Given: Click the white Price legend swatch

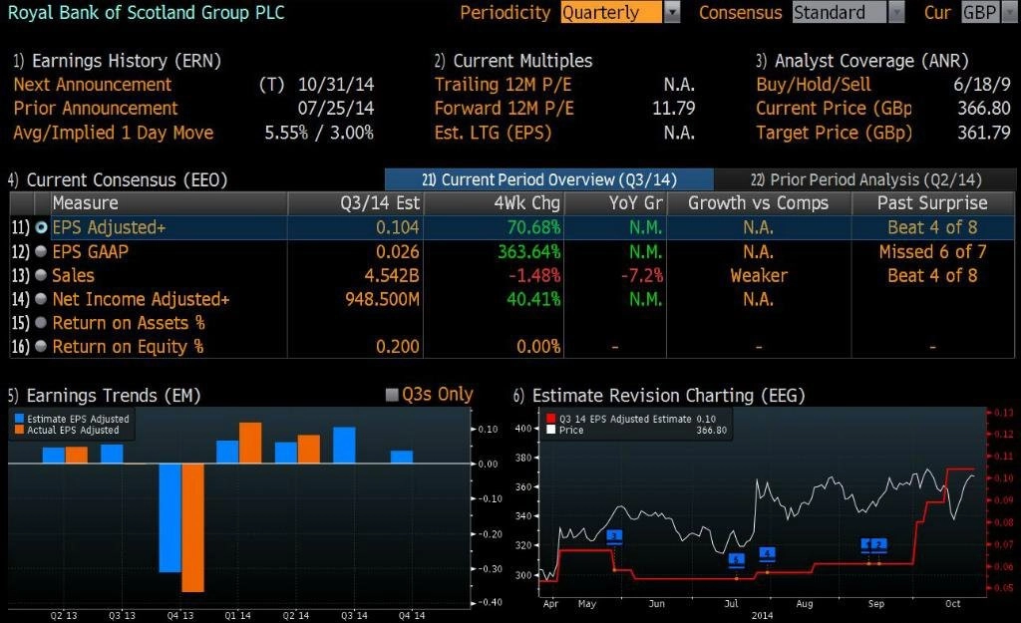Looking at the screenshot, I should click(x=550, y=430).
